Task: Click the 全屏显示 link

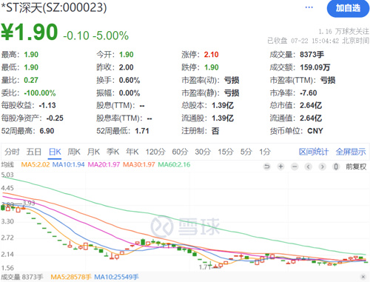Action: tap(351, 152)
